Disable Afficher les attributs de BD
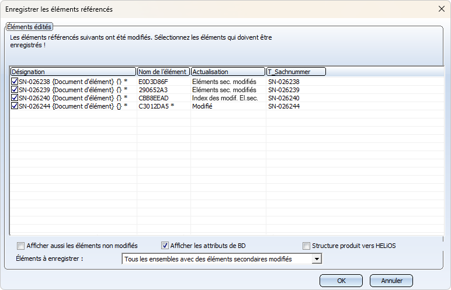 pos(165,246)
